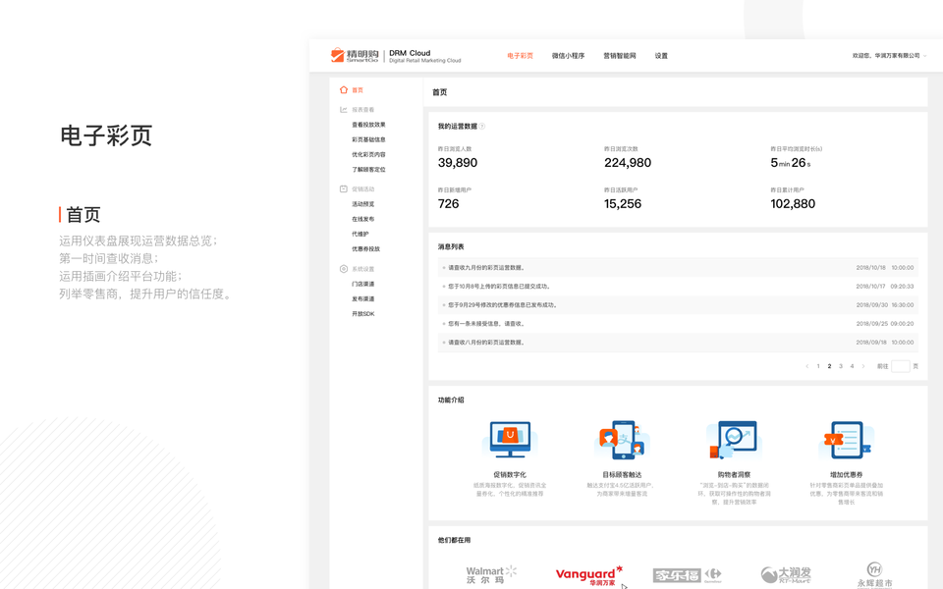Click the 5min 26s average duration value
The width and height of the screenshot is (943, 589).
(790, 163)
